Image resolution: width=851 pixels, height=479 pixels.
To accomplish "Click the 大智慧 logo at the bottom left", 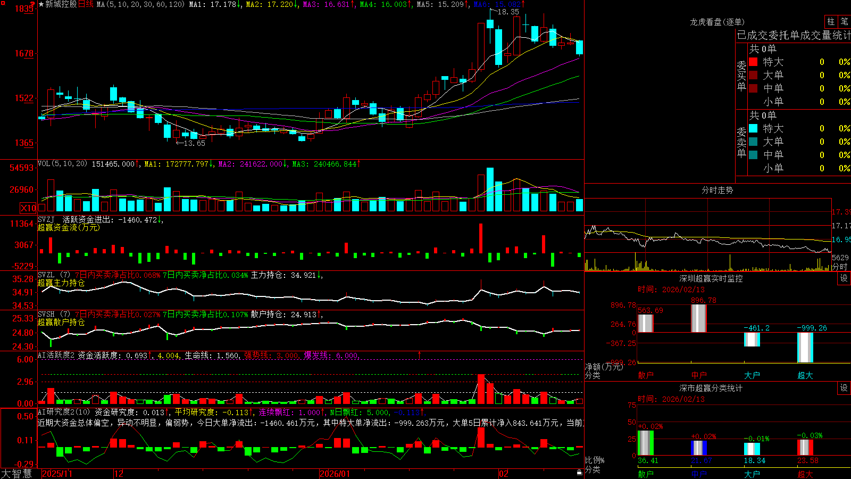I will point(16,474).
